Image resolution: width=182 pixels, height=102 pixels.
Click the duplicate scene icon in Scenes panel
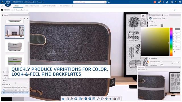pyautogui.click(x=24, y=18)
